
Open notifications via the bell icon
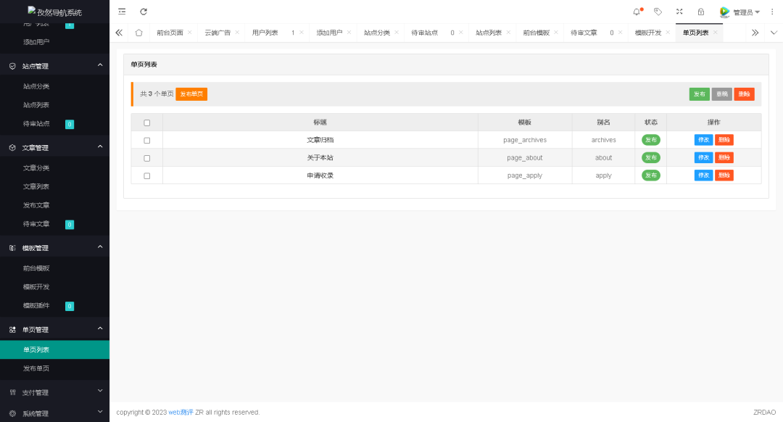pos(637,12)
